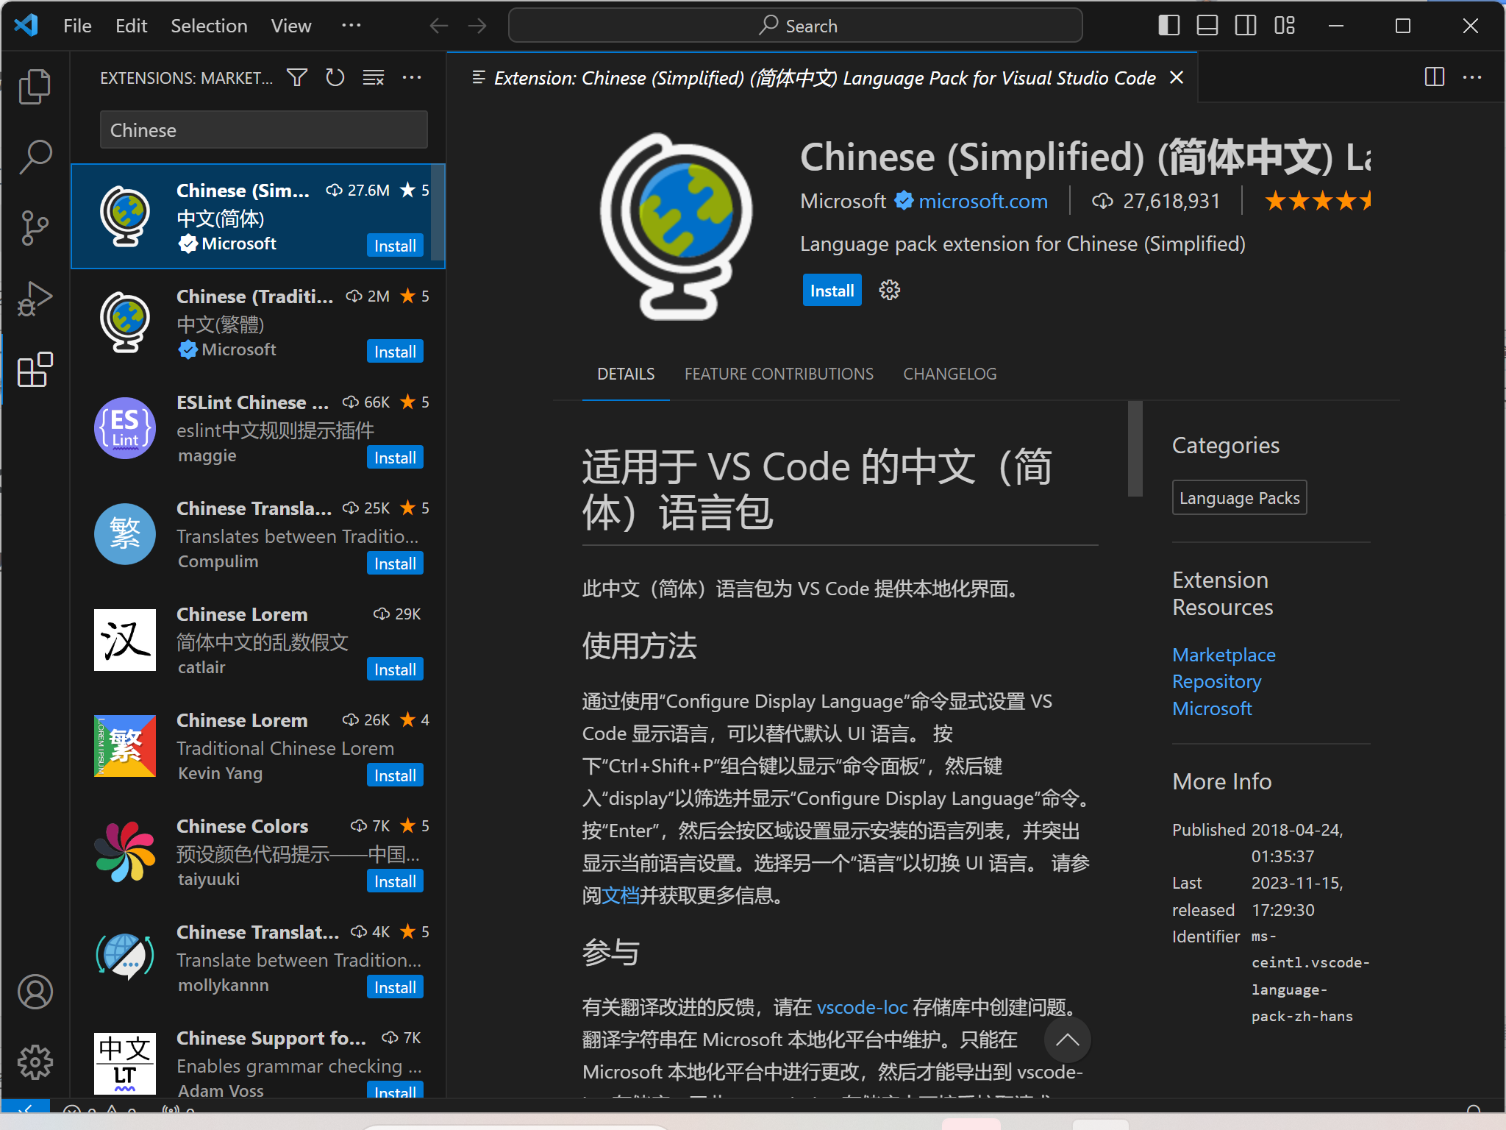This screenshot has width=1506, height=1130.
Task: Toggle the secondary side bar layout icon
Action: click(x=1246, y=26)
